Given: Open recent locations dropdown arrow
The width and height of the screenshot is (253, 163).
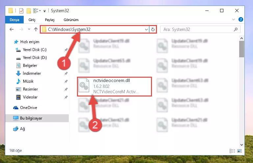Looking at the screenshot, I should (x=29, y=29).
